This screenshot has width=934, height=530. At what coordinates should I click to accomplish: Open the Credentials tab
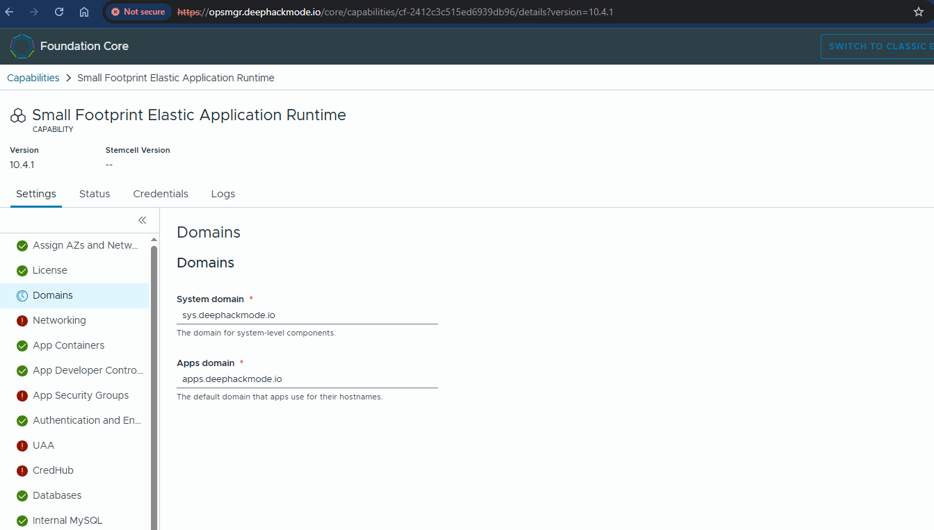tap(161, 194)
